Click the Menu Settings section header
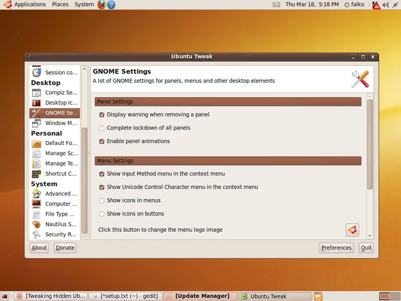401x301 pixels. click(x=228, y=161)
